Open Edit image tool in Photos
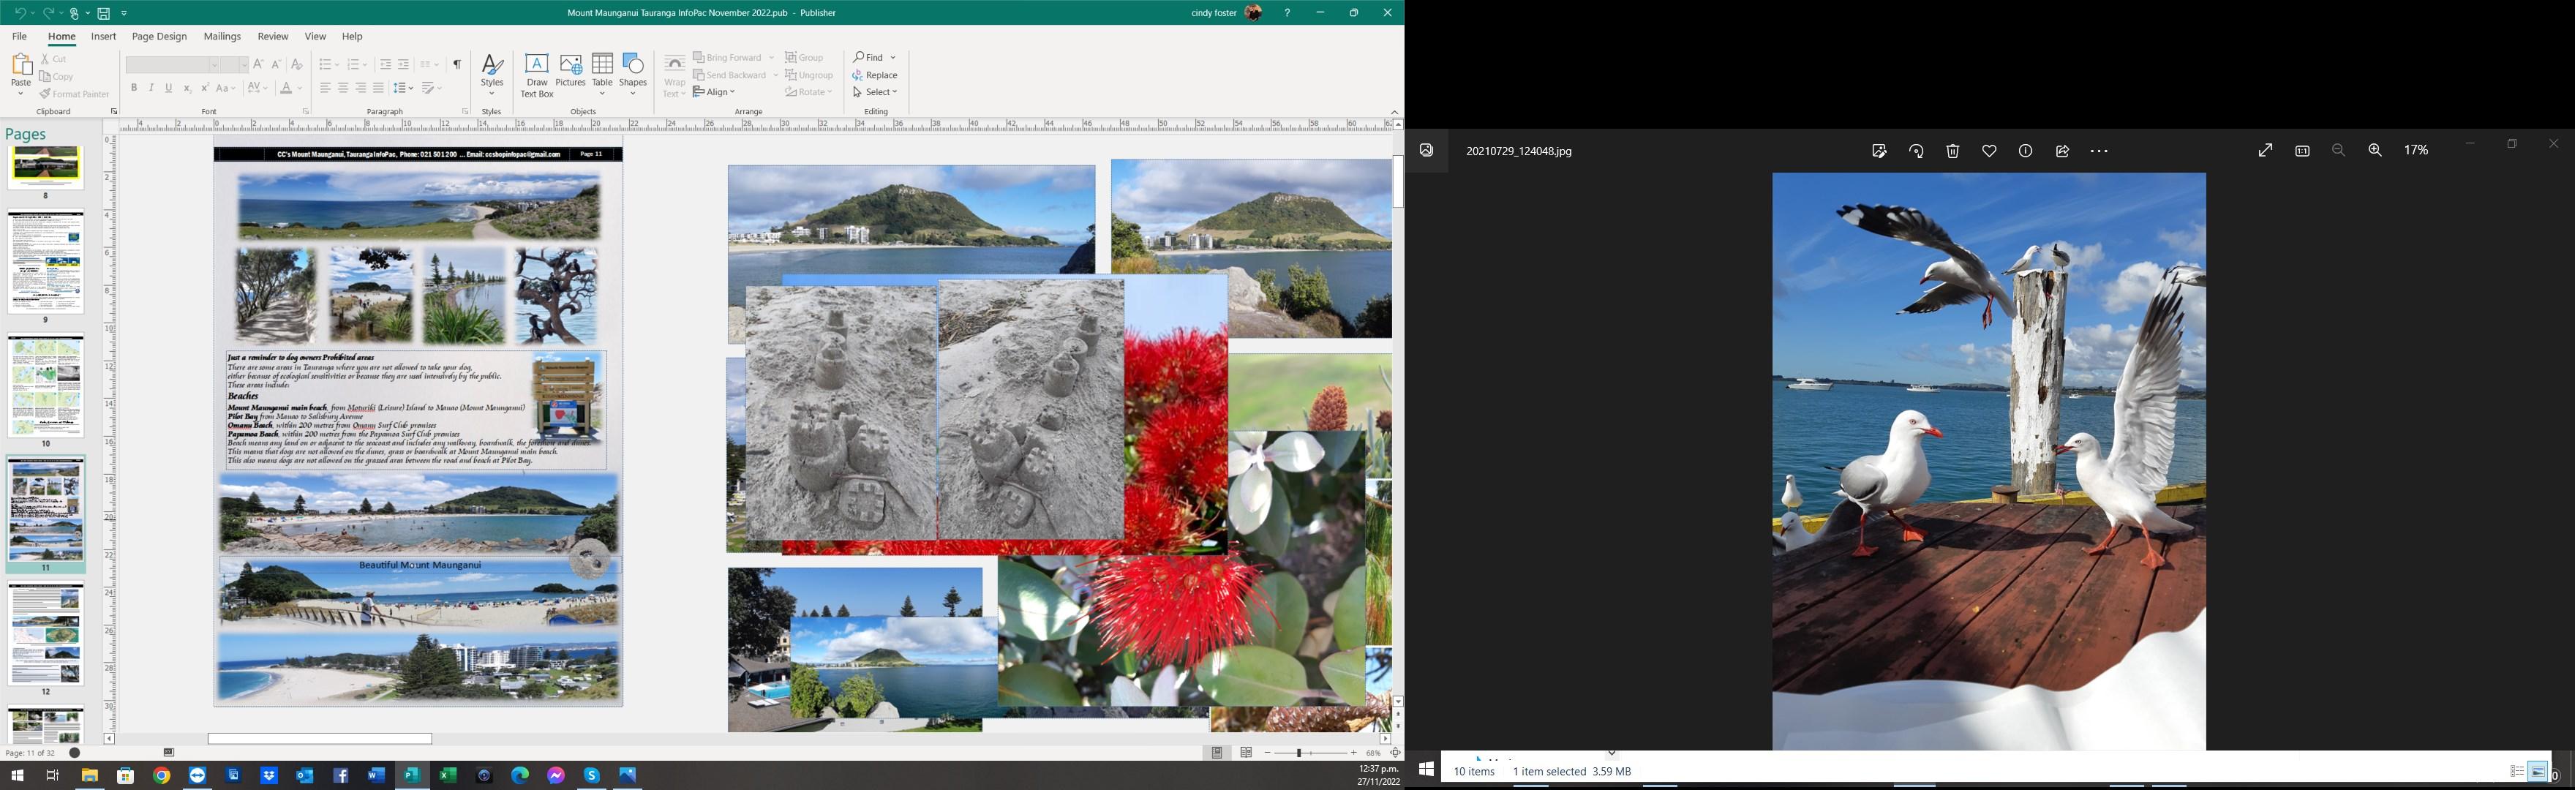The image size is (2575, 790). [1879, 151]
